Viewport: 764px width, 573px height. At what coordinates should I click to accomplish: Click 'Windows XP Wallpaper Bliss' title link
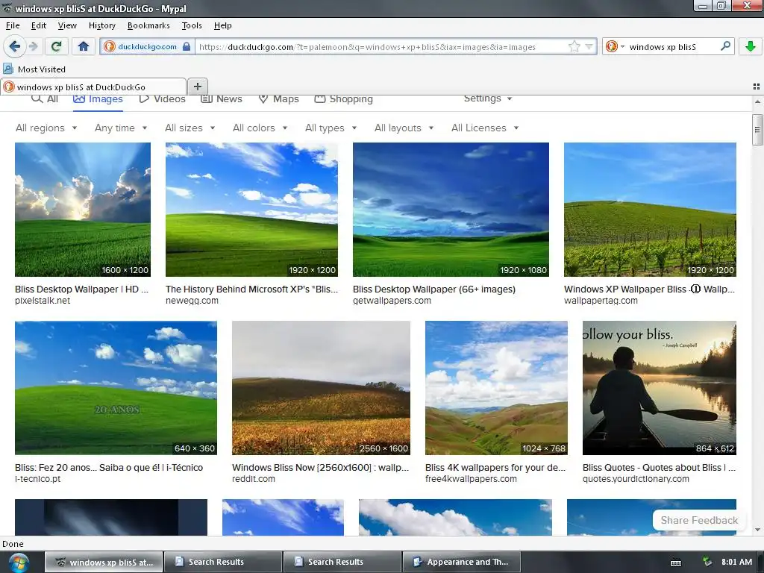point(650,289)
